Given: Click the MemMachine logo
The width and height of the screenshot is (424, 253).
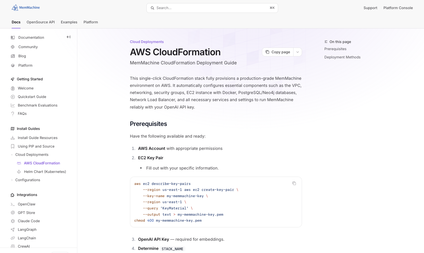Looking at the screenshot, I should click(x=26, y=8).
